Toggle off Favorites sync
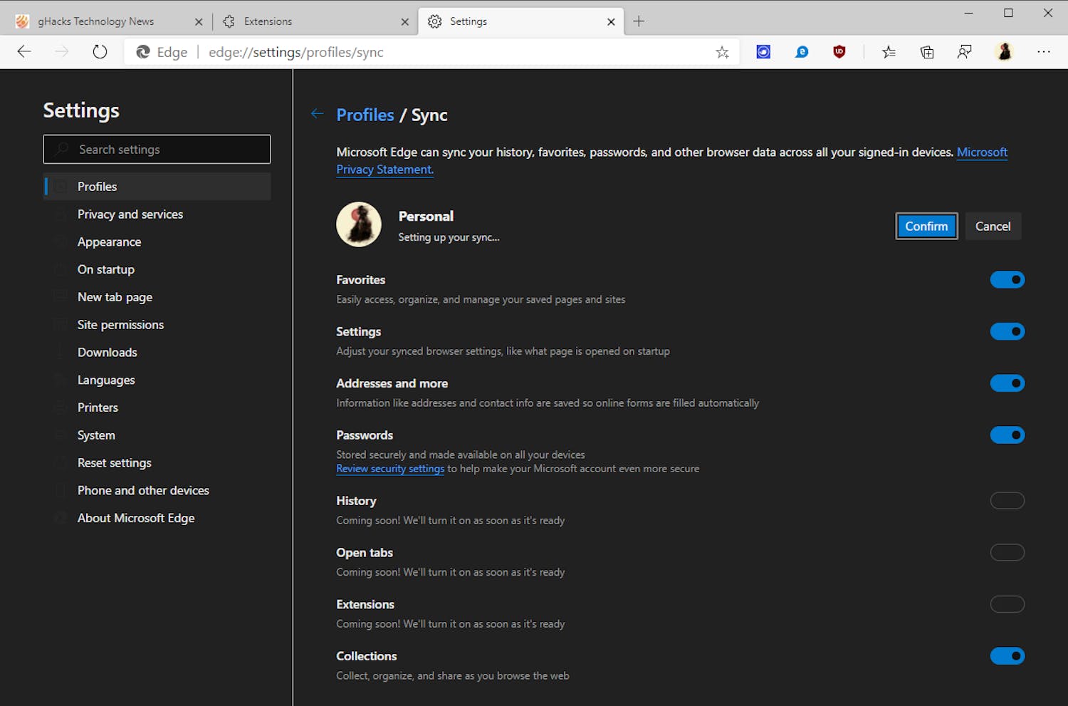 pos(1007,279)
